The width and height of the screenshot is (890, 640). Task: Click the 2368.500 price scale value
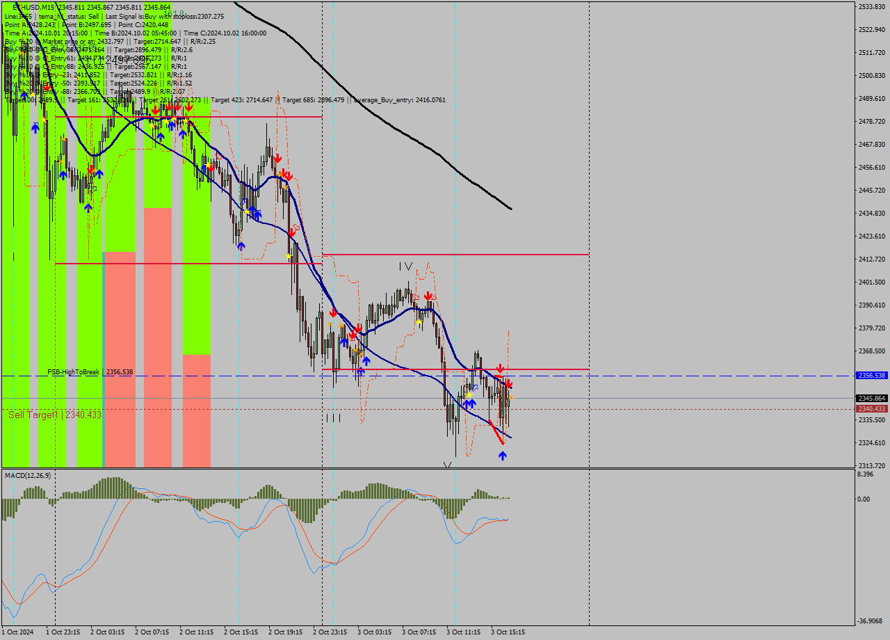click(x=871, y=351)
